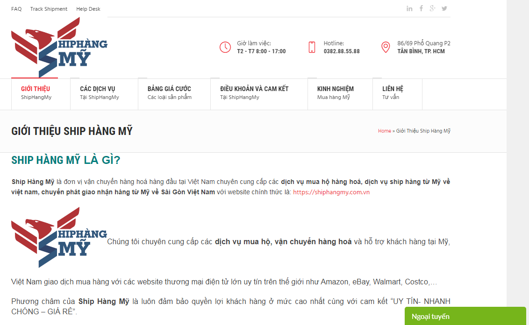Click the map pin address icon
Screen dimensions: 529x325
(386, 47)
